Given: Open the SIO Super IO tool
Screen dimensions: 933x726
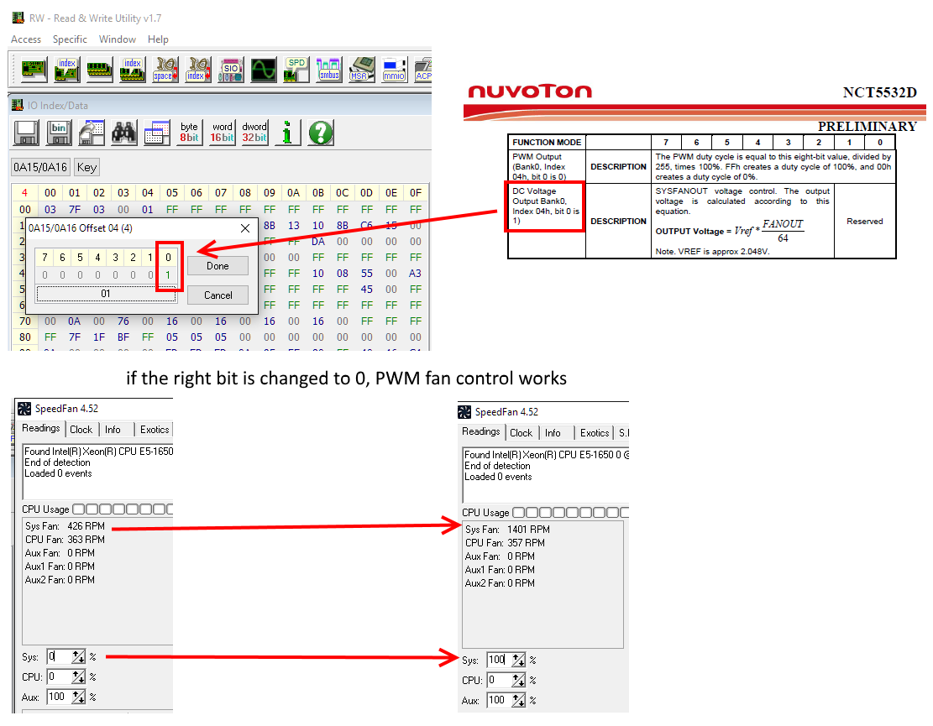Looking at the screenshot, I should pos(230,70).
